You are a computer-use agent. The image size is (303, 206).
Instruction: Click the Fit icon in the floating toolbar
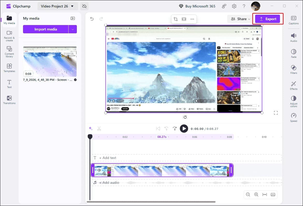(x=184, y=19)
